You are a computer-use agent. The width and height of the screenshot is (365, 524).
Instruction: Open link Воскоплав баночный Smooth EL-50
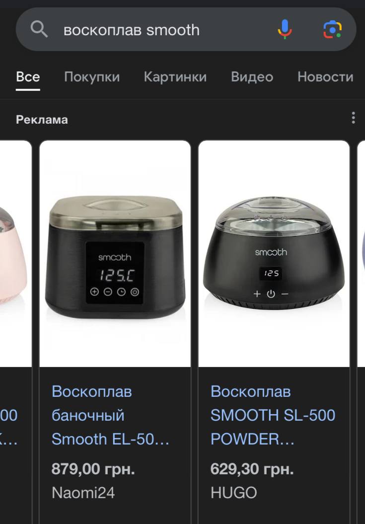[x=111, y=415]
